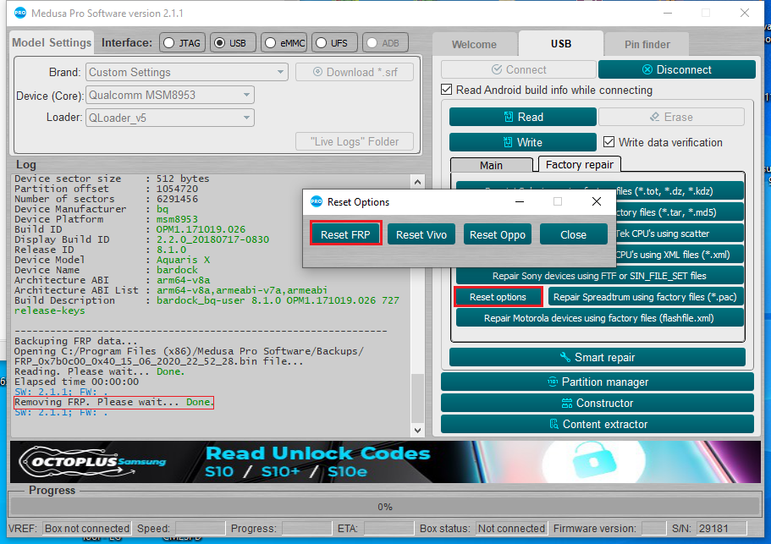
Task: Click the Write button
Action: (523, 142)
